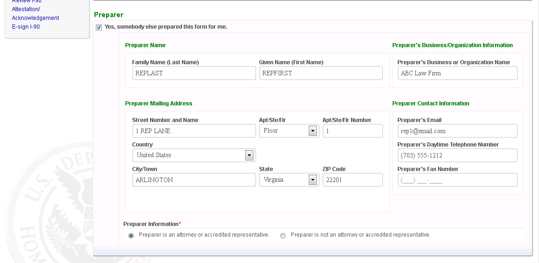The width and height of the screenshot is (539, 263).
Task: Expand the Country dropdown list
Action: pos(249,155)
